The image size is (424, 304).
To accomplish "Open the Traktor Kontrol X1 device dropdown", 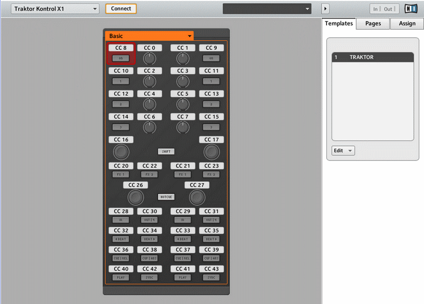I will 55,9.
